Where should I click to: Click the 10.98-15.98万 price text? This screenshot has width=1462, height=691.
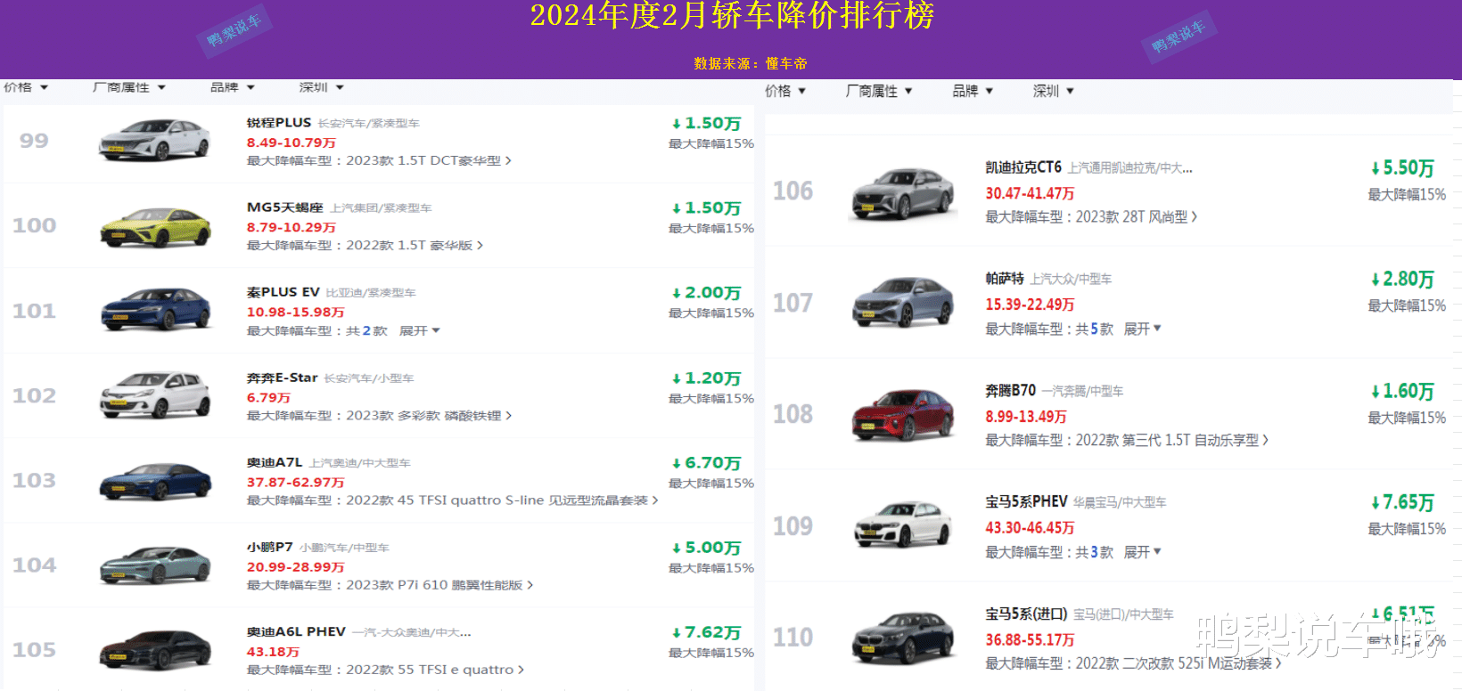pos(296,312)
